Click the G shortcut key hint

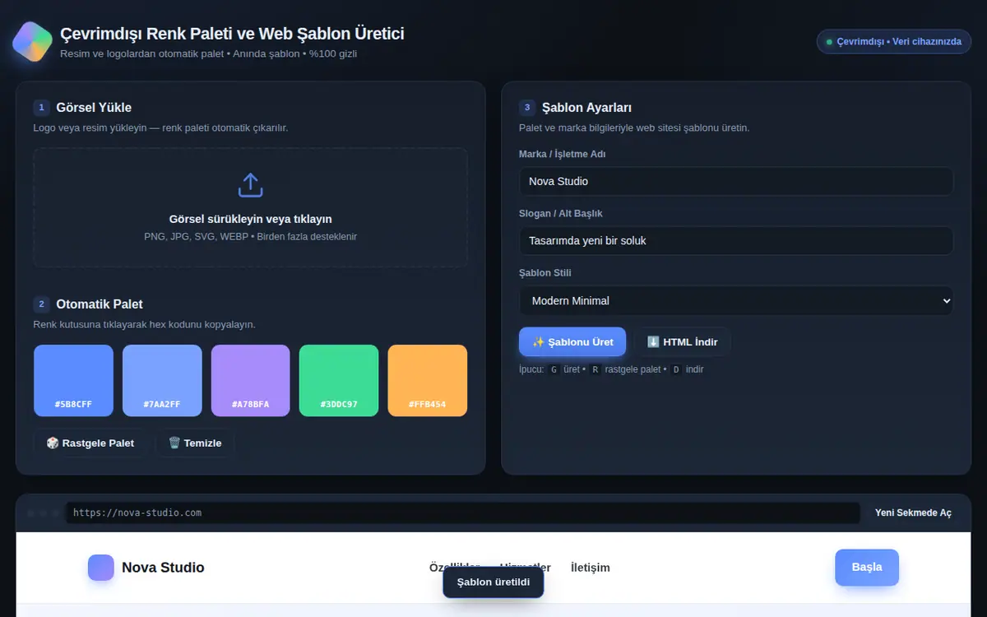tap(554, 369)
